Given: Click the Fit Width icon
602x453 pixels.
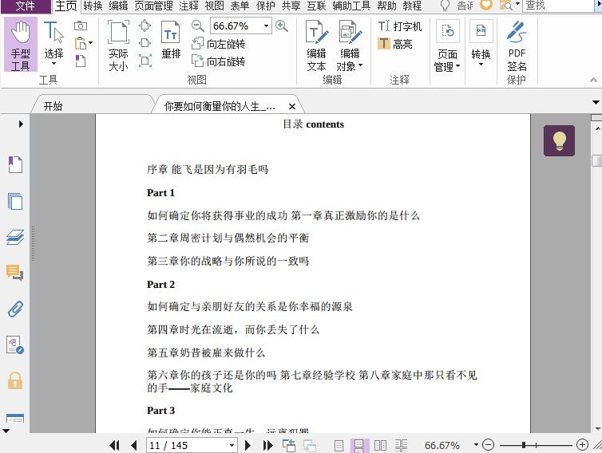Looking at the screenshot, I should (145, 42).
